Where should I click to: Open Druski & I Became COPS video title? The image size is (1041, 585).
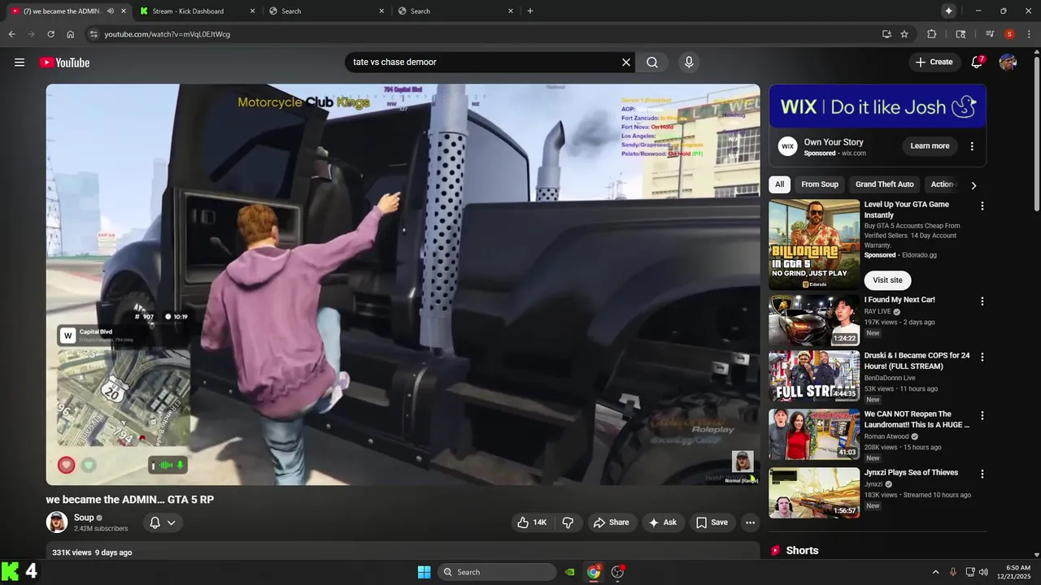[x=917, y=361]
